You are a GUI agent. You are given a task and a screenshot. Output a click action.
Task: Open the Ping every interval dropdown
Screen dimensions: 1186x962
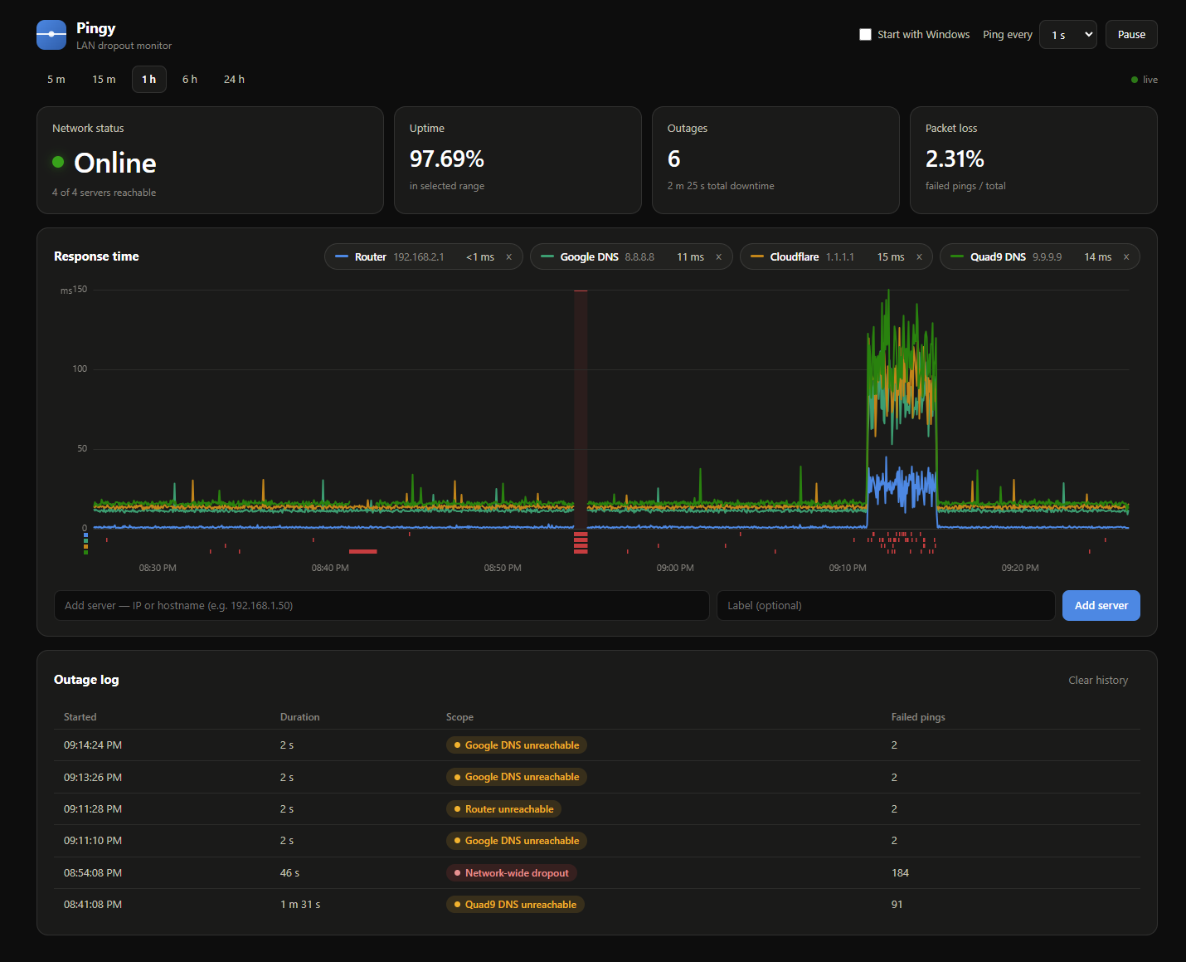coord(1068,35)
